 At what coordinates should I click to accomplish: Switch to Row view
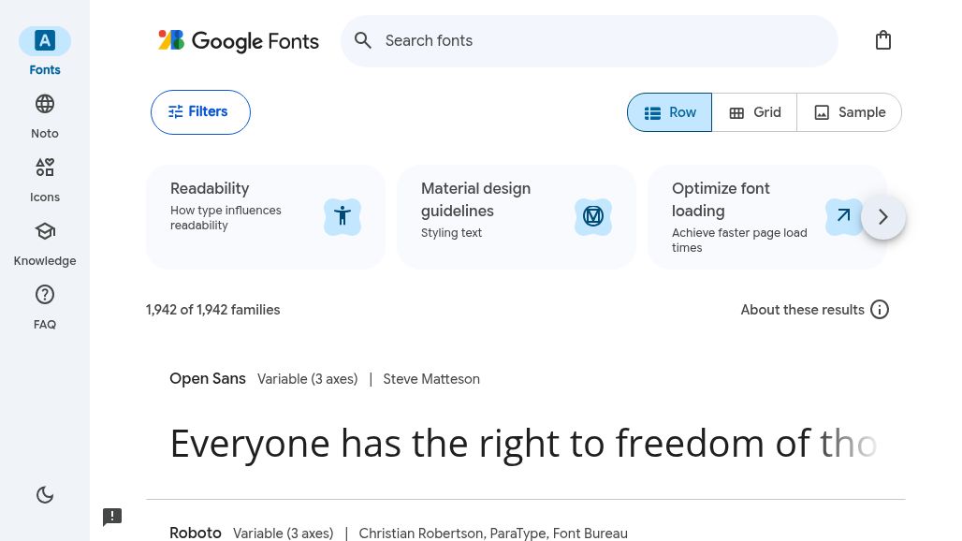(669, 112)
